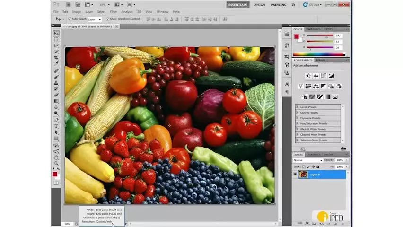Add a Brightness/Contrast adjustment
The height and width of the screenshot is (227, 403).
[x=308, y=76]
